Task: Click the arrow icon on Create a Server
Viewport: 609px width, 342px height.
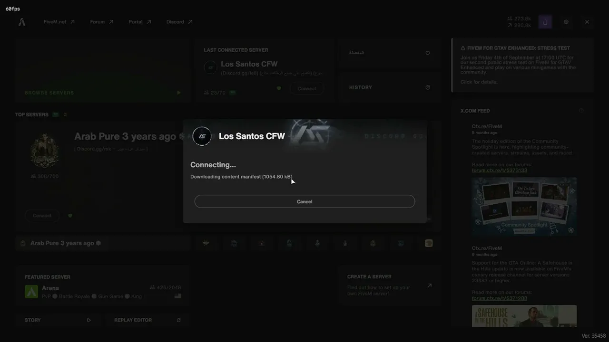Action: 429,285
